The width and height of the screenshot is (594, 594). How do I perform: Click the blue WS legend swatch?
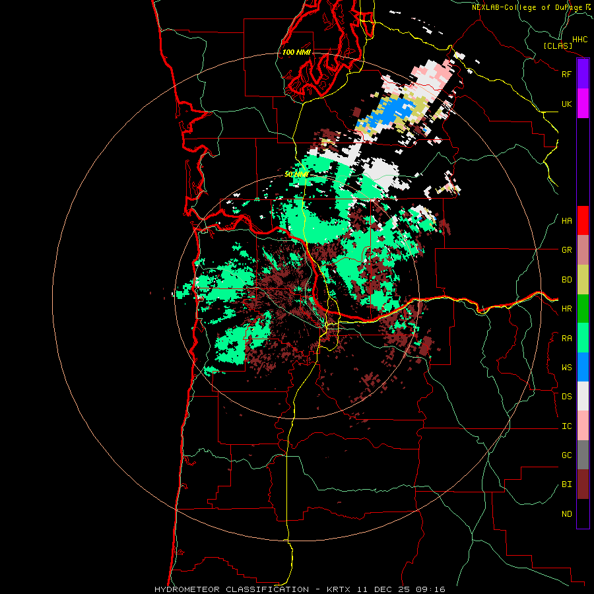[583, 367]
